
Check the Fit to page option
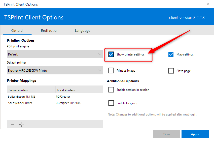(171, 71)
